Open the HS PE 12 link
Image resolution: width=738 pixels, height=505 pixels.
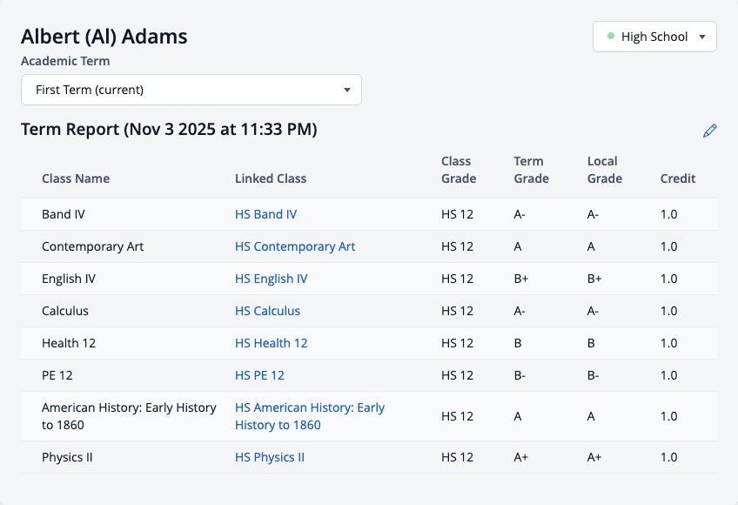pyautogui.click(x=260, y=375)
